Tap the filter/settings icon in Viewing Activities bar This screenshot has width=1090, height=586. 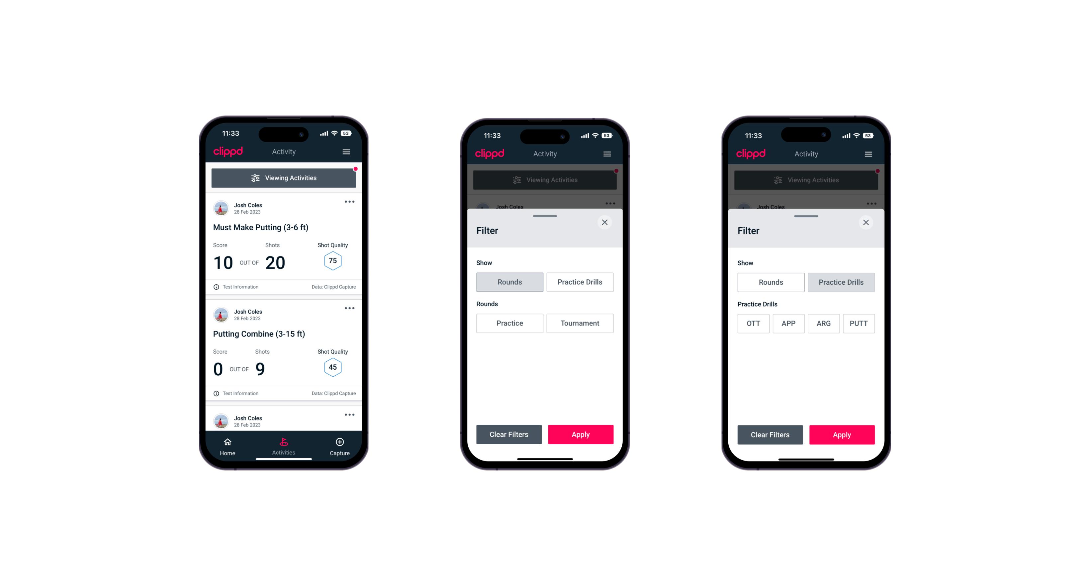click(255, 178)
